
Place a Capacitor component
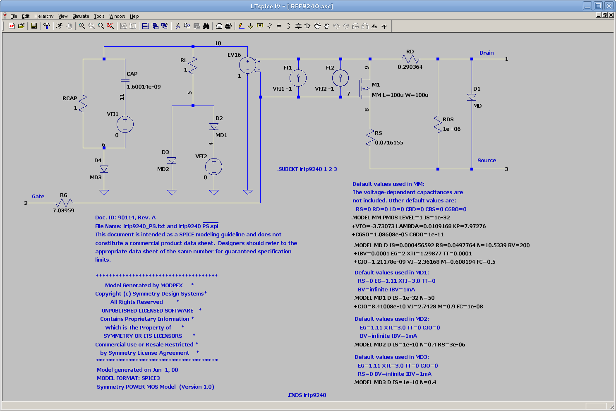(279, 26)
